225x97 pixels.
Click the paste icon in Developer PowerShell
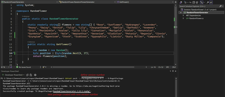click(30, 75)
